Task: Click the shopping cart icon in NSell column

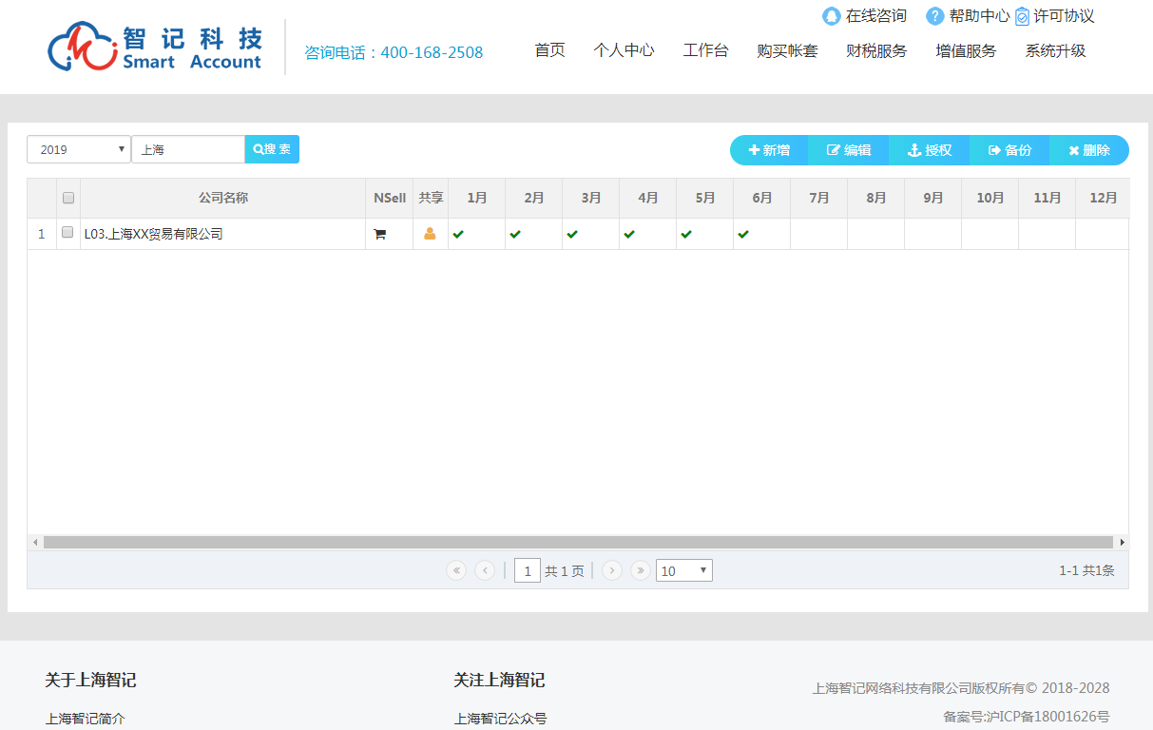Action: coord(380,233)
